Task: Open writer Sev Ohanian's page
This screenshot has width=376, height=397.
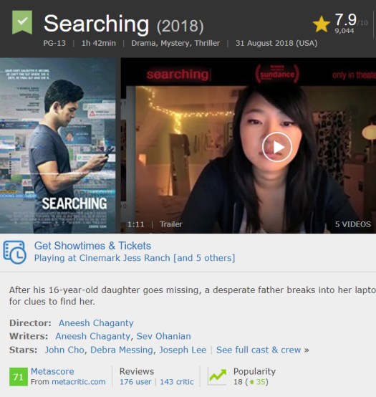Action: tap(163, 336)
